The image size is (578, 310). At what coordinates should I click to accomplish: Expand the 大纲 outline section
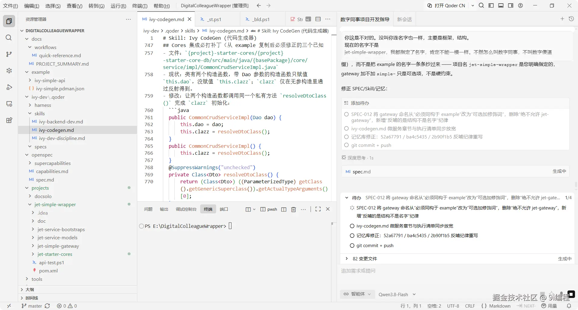(x=22, y=290)
